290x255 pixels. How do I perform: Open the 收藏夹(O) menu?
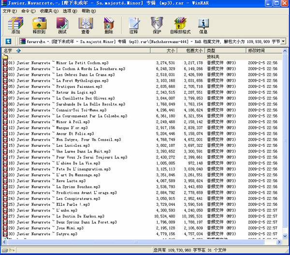(x=49, y=11)
